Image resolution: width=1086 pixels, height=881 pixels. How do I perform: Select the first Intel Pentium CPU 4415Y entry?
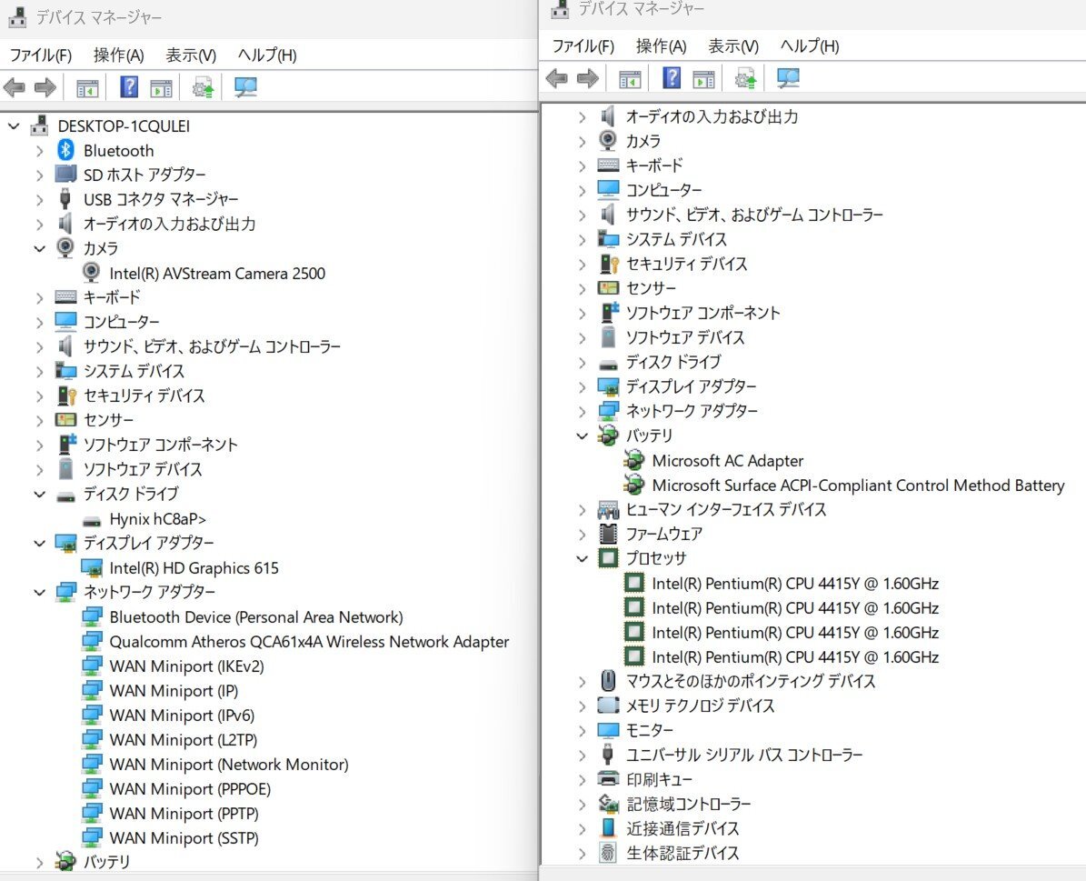(795, 584)
